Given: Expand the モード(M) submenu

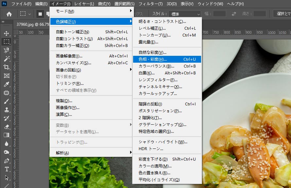Looking at the screenshot, I should pyautogui.click(x=91, y=11).
